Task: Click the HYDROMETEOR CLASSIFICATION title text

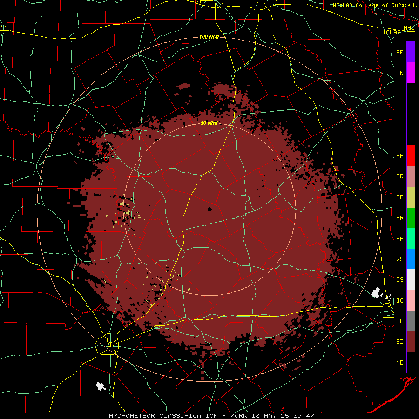Action: [x=163, y=416]
